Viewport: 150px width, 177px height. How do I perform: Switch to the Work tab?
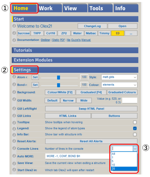[50, 8]
